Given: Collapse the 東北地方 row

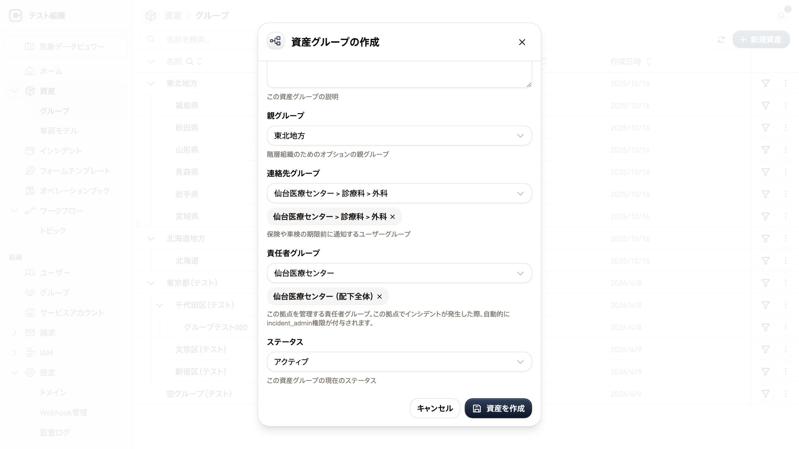Looking at the screenshot, I should click(x=151, y=84).
